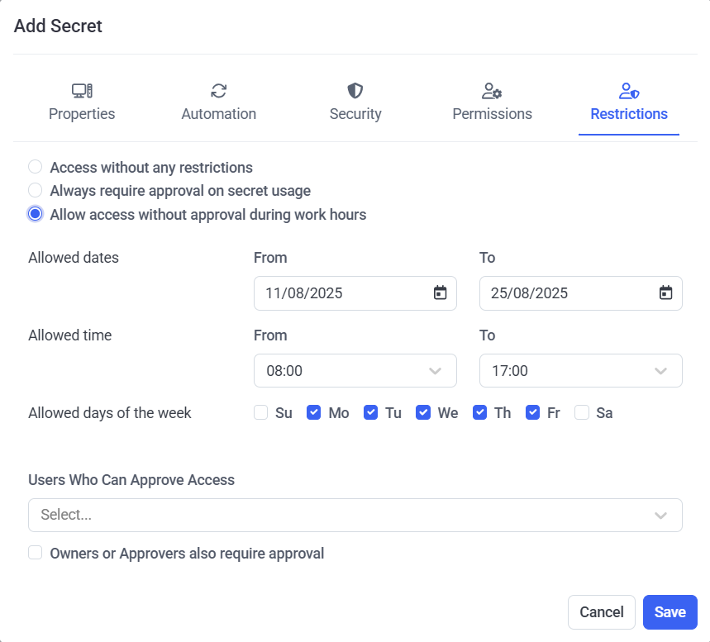The image size is (710, 642).
Task: Switch to the Security tab label
Action: 355,114
